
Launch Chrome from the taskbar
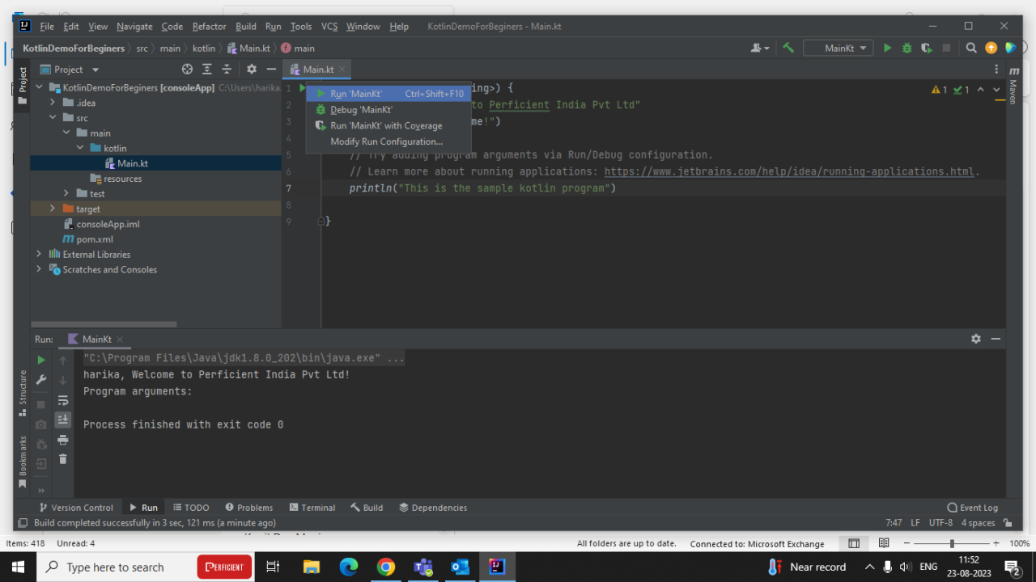pyautogui.click(x=385, y=566)
